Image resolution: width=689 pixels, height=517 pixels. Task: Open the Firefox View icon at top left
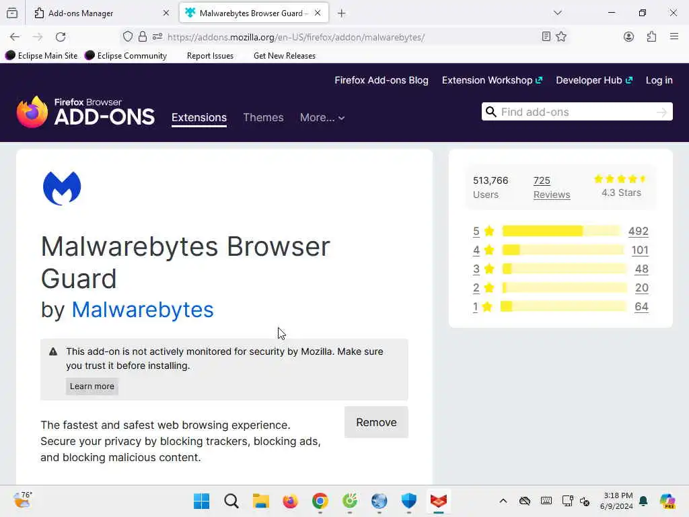[x=12, y=13]
